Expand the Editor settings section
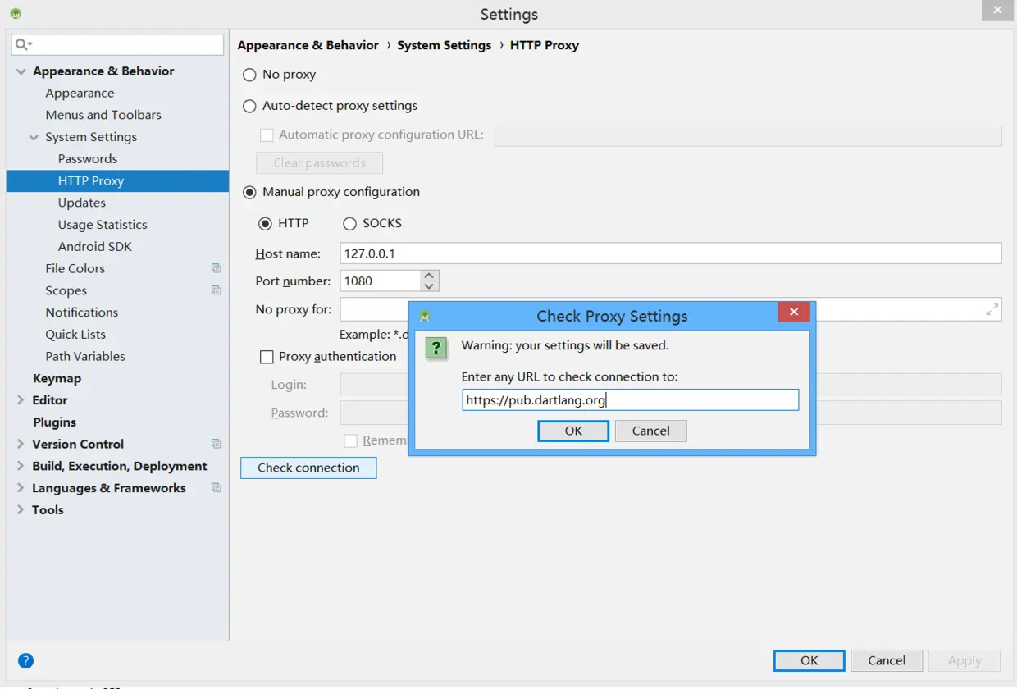The height and width of the screenshot is (689, 1017). tap(21, 400)
